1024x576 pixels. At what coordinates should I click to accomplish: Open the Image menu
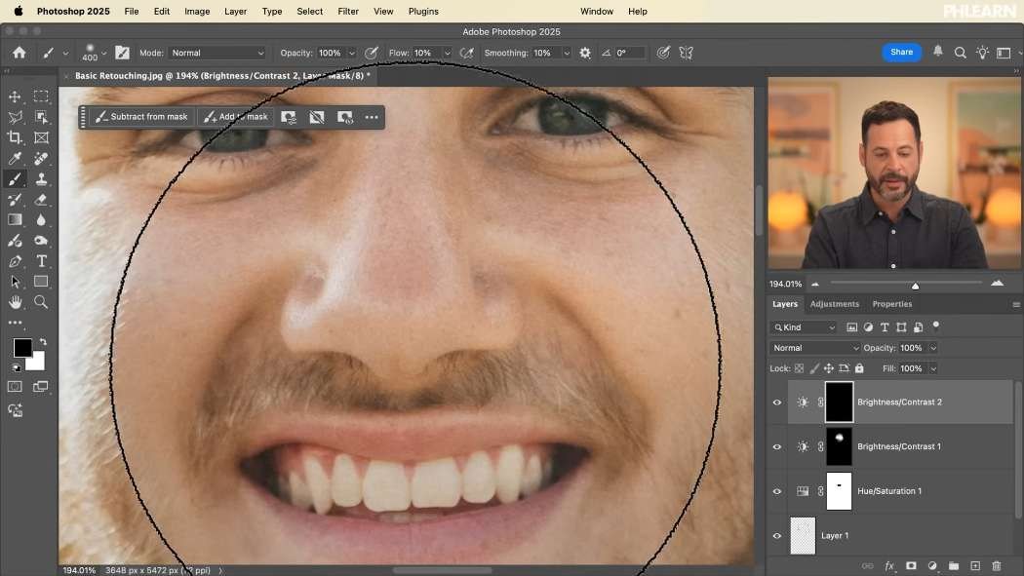(x=197, y=11)
